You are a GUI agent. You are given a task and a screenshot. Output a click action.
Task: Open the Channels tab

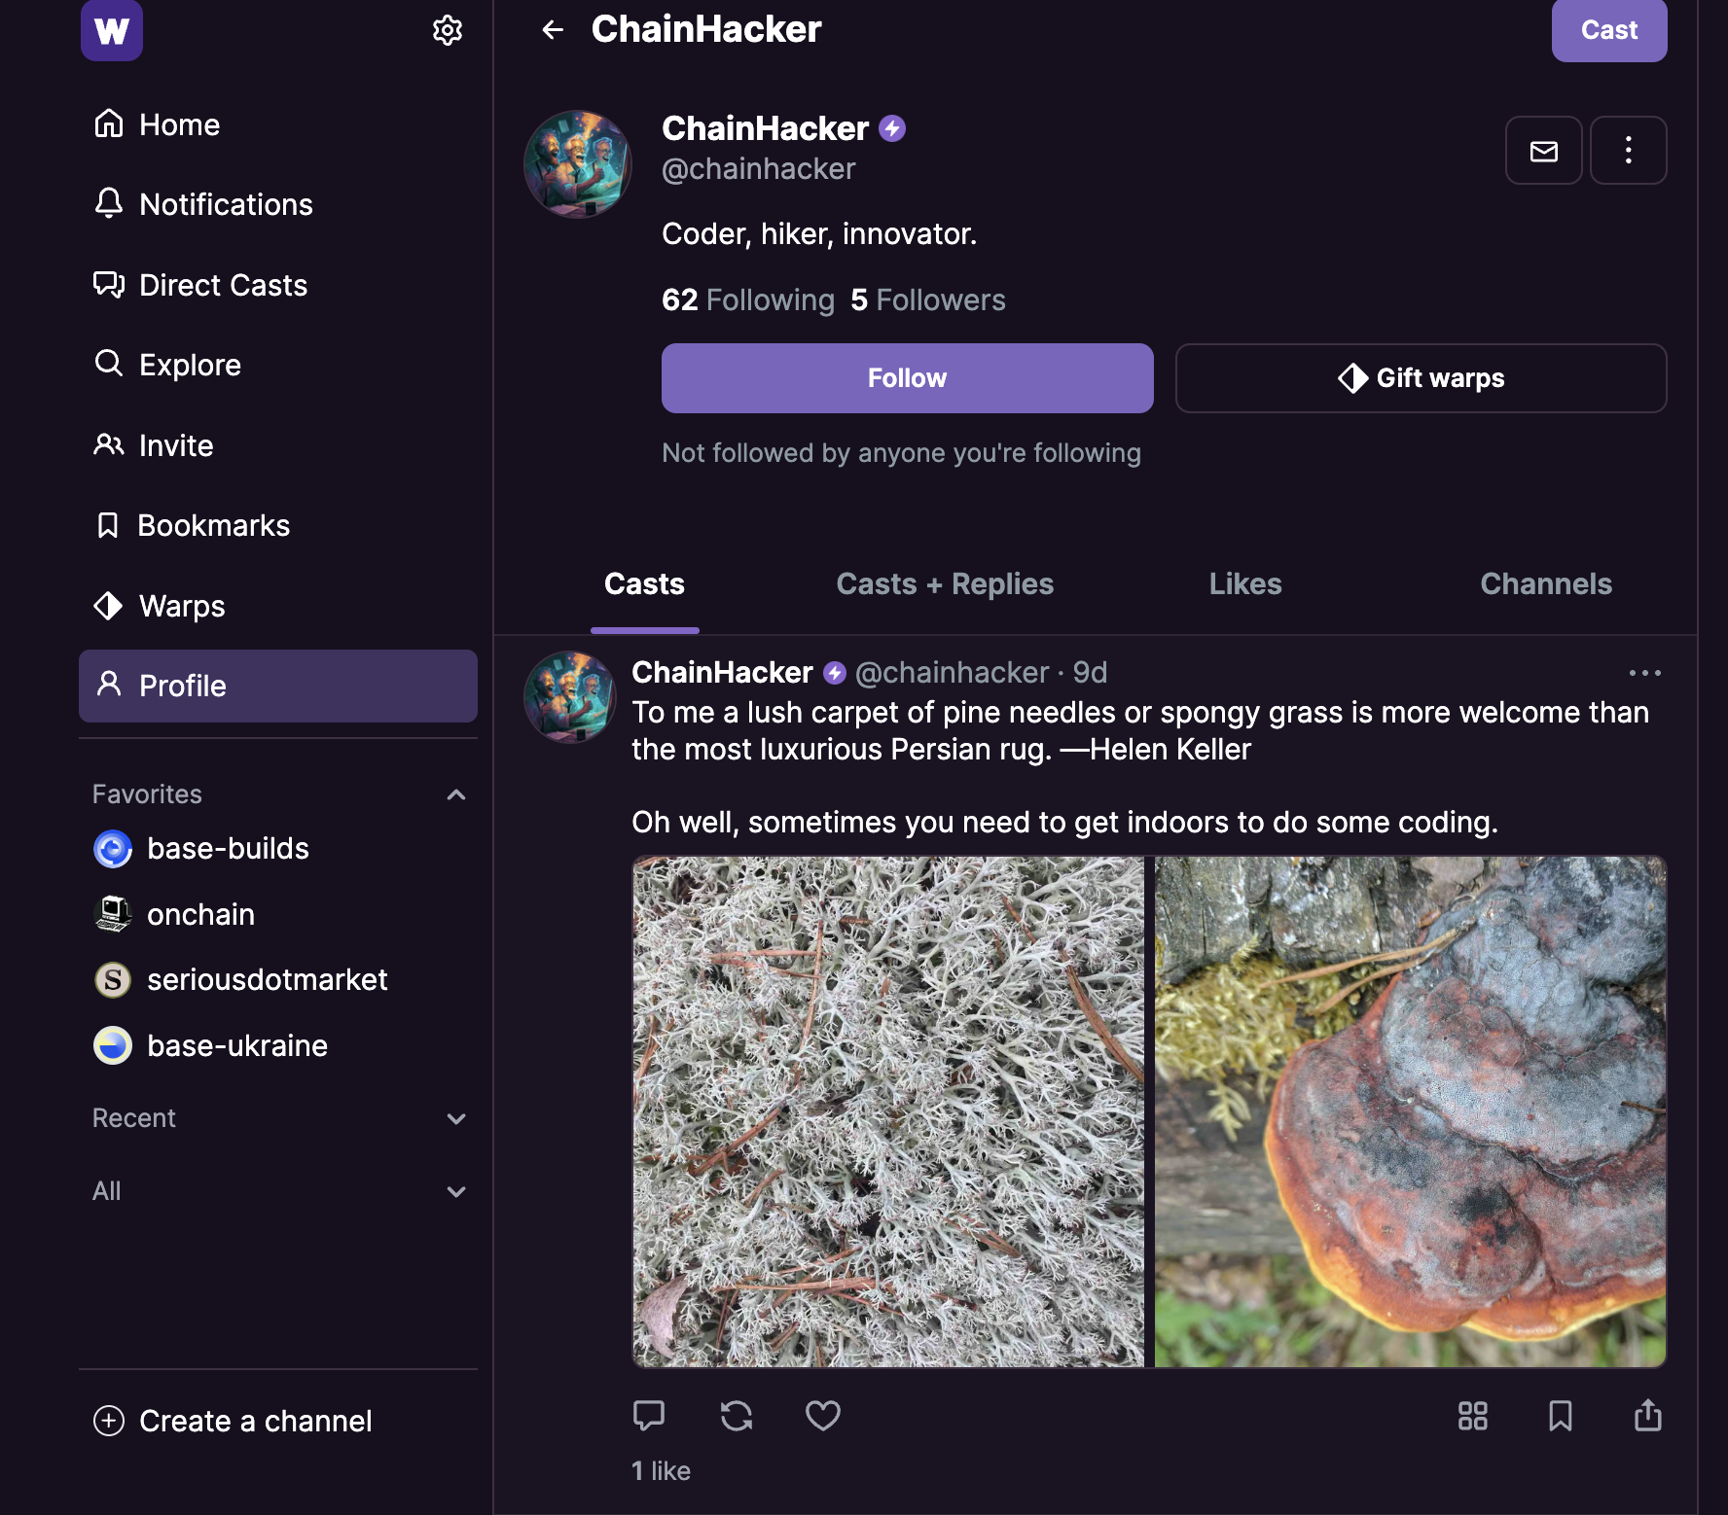click(x=1546, y=583)
